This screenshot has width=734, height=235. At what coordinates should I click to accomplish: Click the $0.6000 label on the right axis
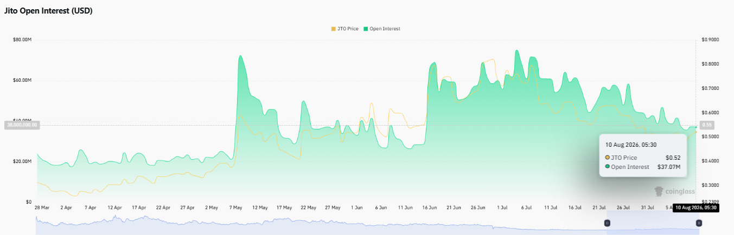[710, 113]
